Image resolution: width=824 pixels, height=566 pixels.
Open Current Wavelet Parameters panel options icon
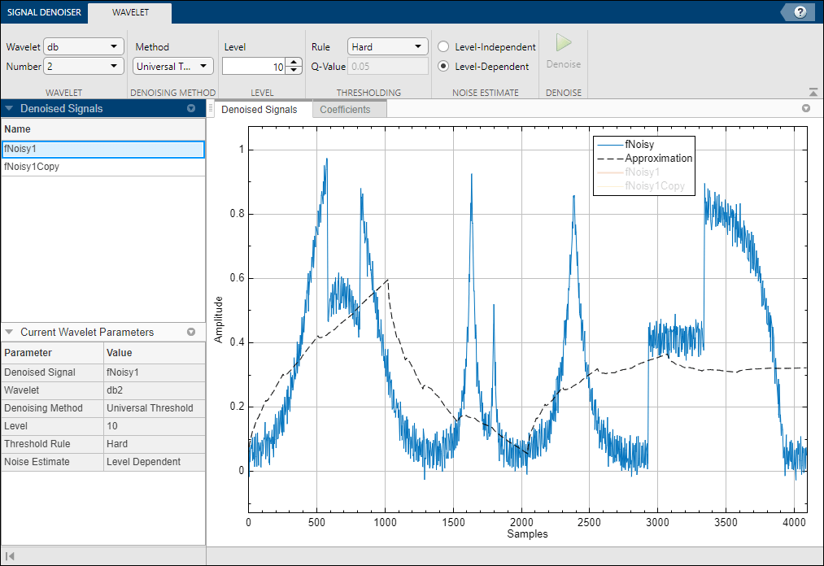[191, 333]
